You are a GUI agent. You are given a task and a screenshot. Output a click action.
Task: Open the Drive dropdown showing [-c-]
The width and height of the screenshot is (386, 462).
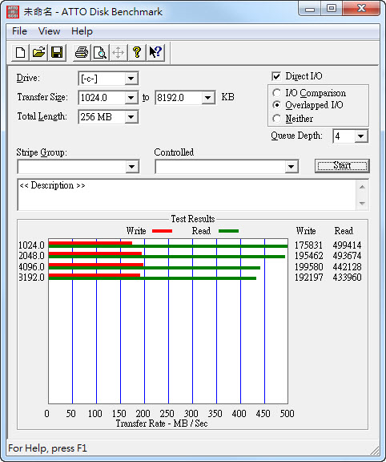click(x=131, y=79)
